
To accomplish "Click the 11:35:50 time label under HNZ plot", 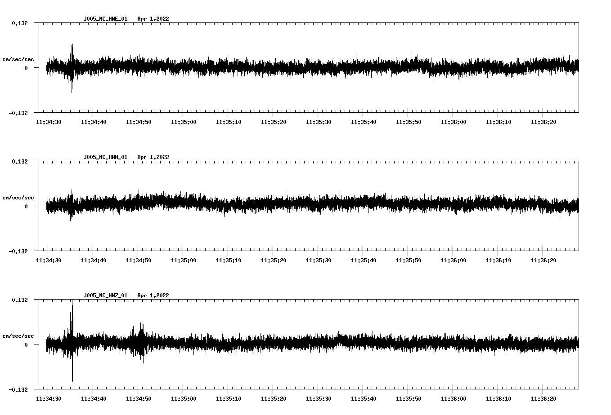I will pyautogui.click(x=409, y=399).
